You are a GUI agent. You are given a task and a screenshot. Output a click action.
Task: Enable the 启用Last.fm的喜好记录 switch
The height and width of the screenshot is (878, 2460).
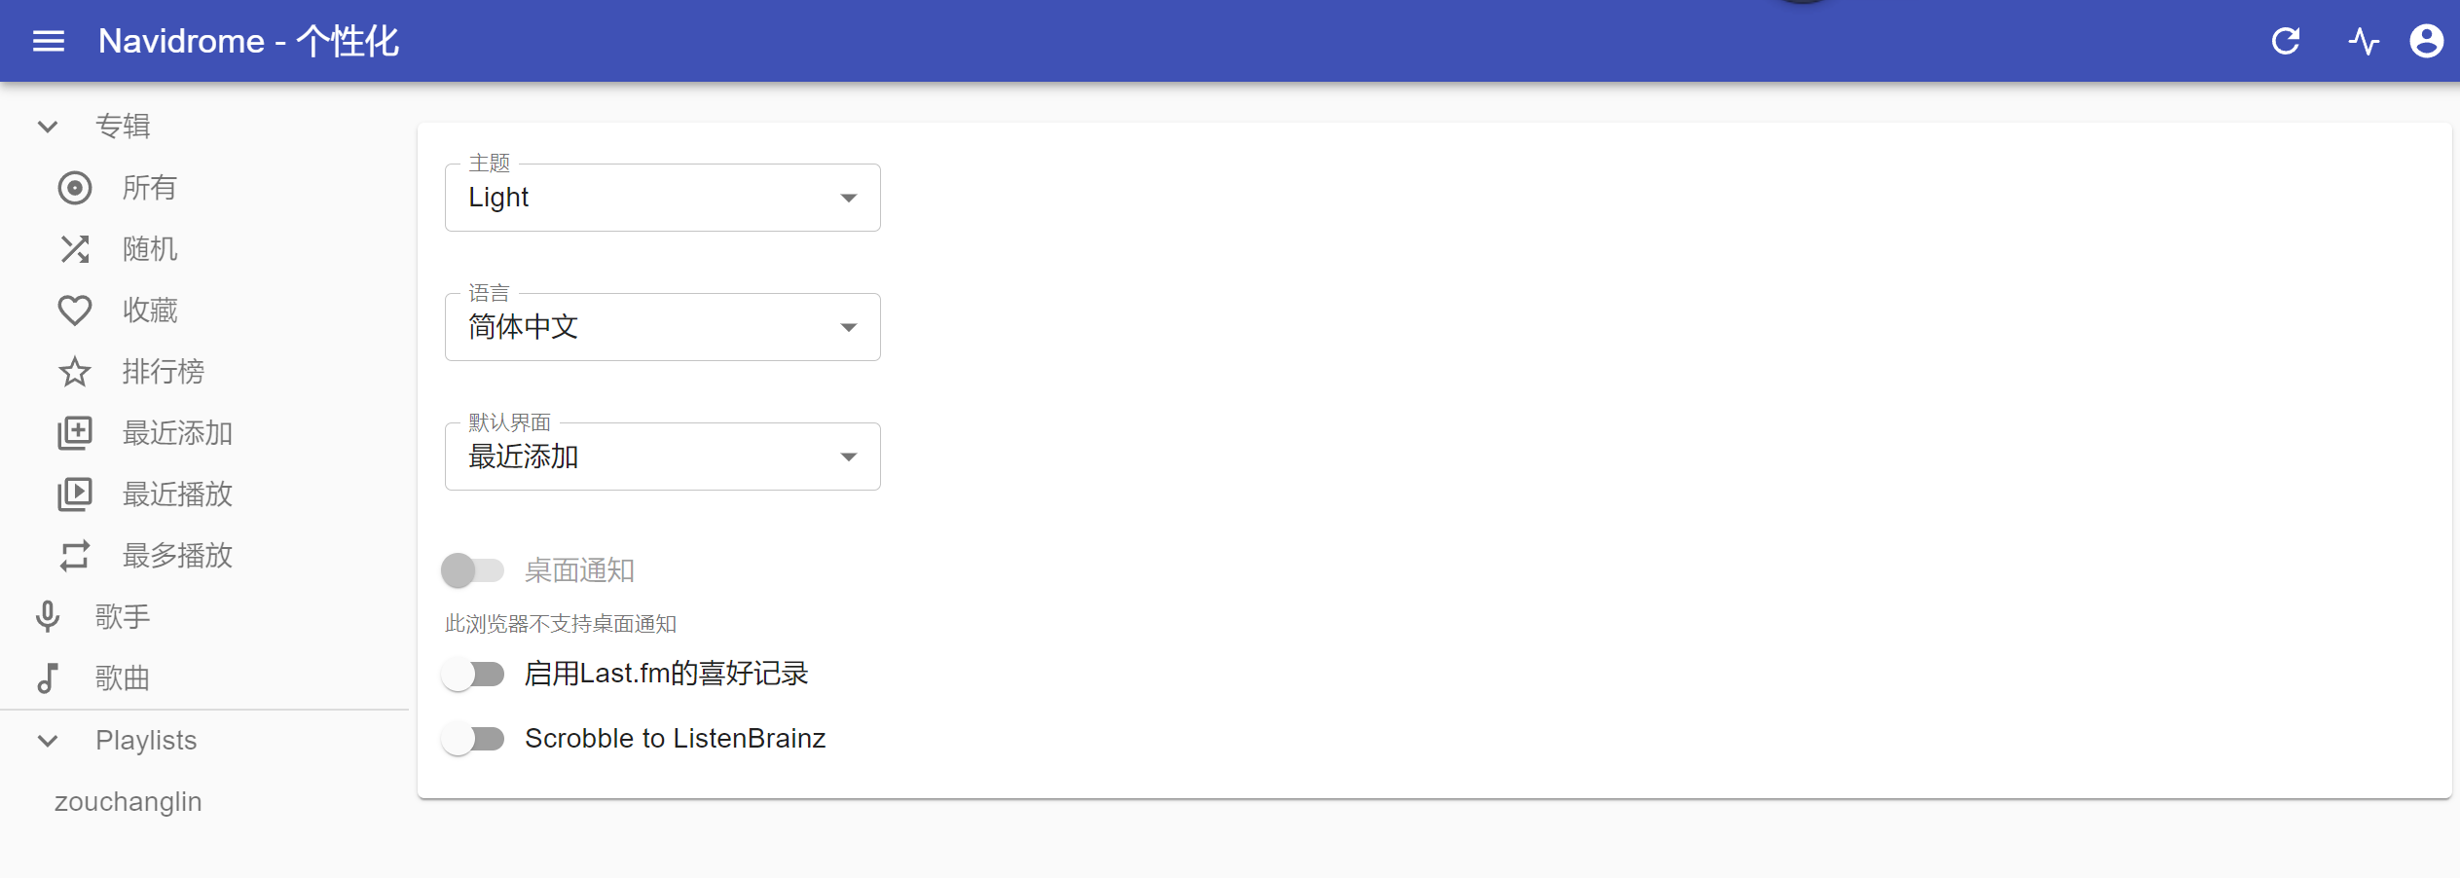coord(472,674)
